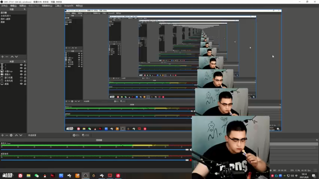Unmute the desktop audio red speaker icon
This screenshot has width=319, height=179.
coord(191,160)
